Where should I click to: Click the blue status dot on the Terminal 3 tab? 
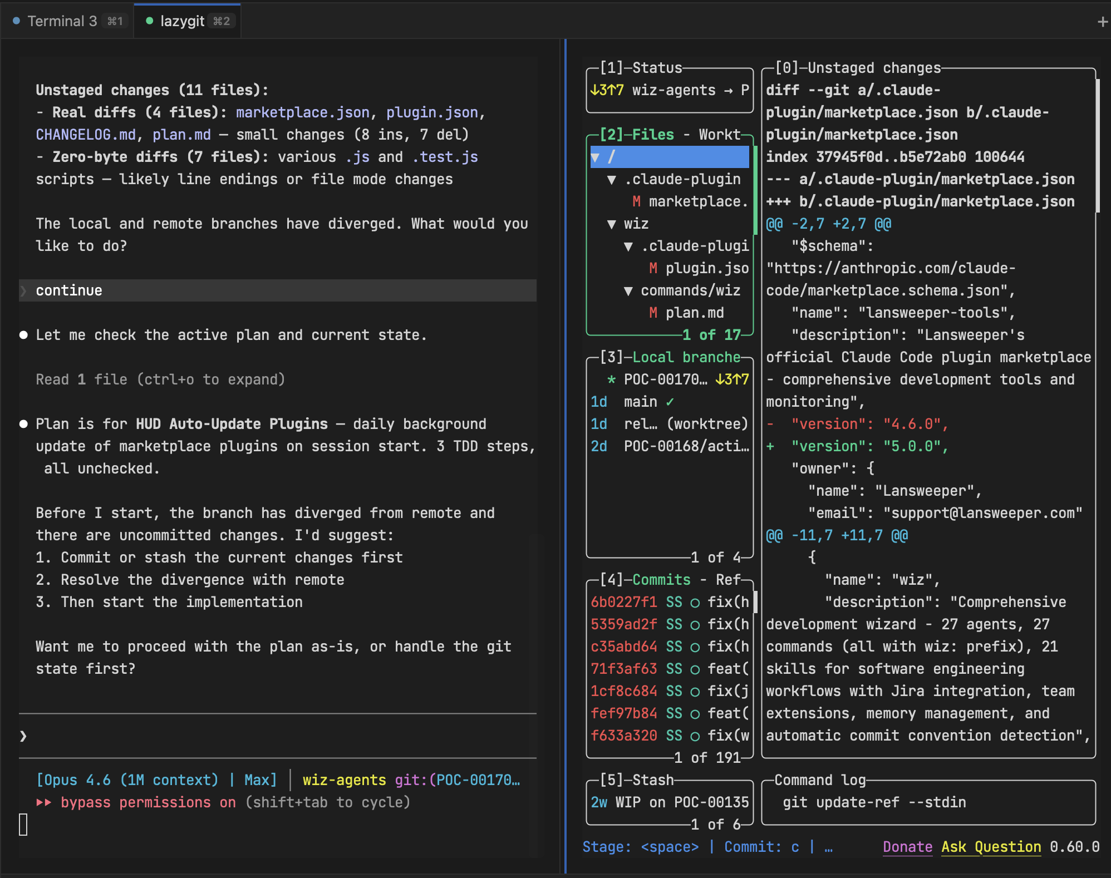(x=16, y=20)
